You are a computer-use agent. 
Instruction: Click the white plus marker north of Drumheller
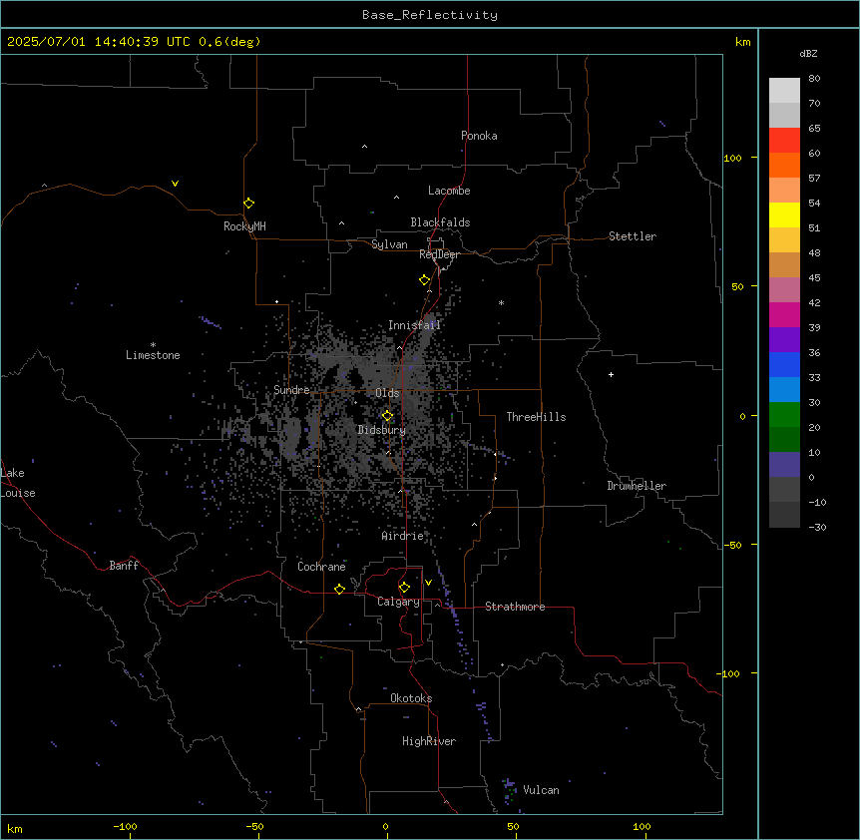point(611,374)
